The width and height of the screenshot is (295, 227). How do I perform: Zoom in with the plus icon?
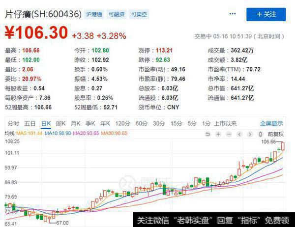[218, 134]
